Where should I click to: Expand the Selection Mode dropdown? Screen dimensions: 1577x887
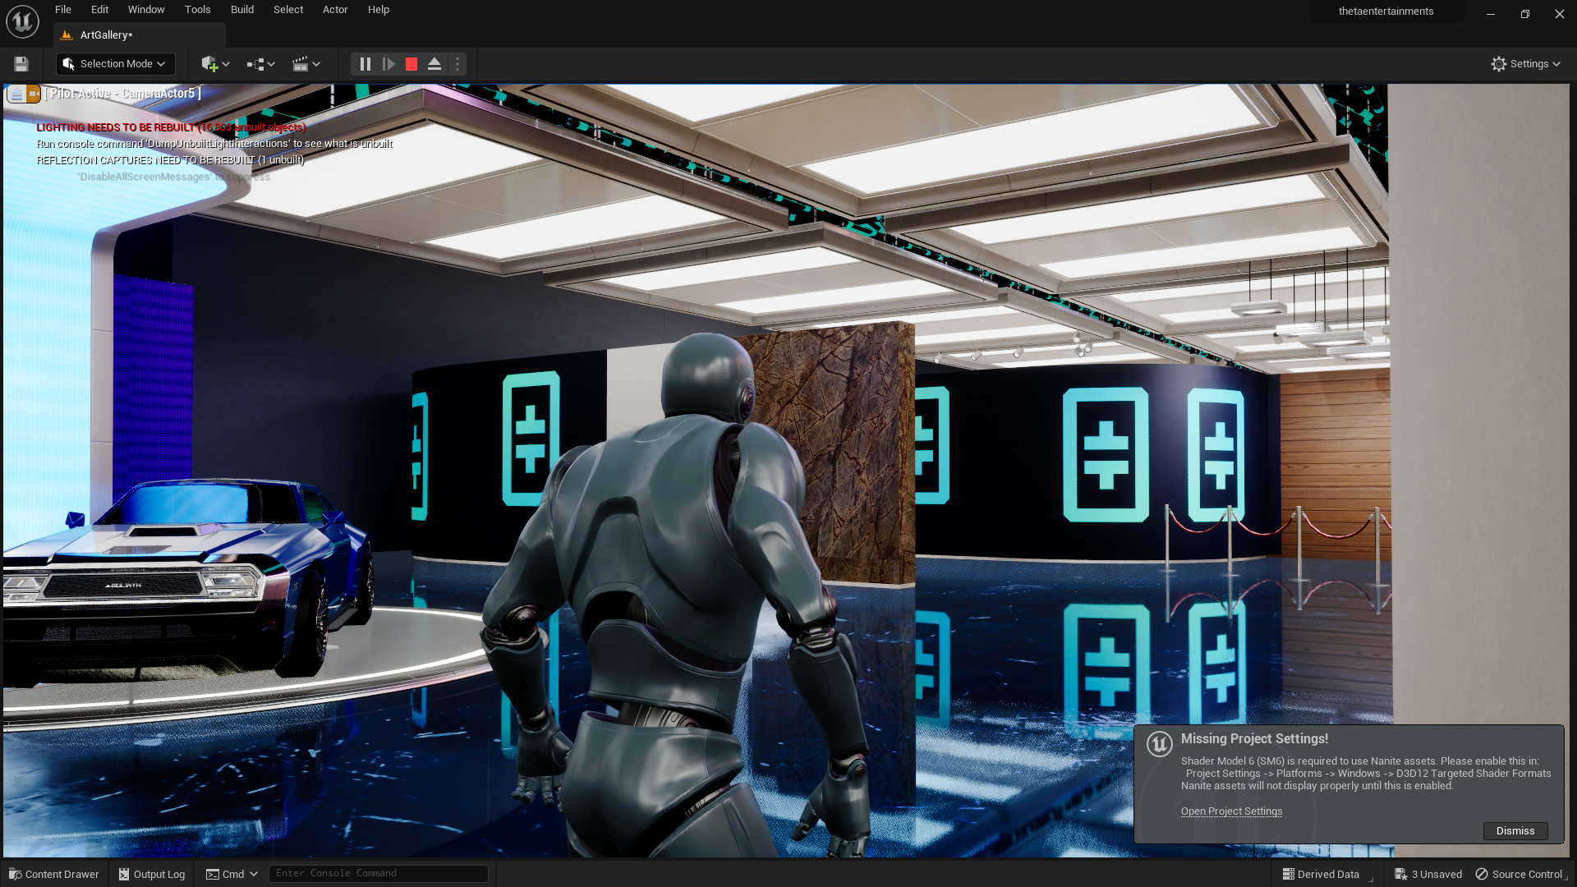click(115, 64)
